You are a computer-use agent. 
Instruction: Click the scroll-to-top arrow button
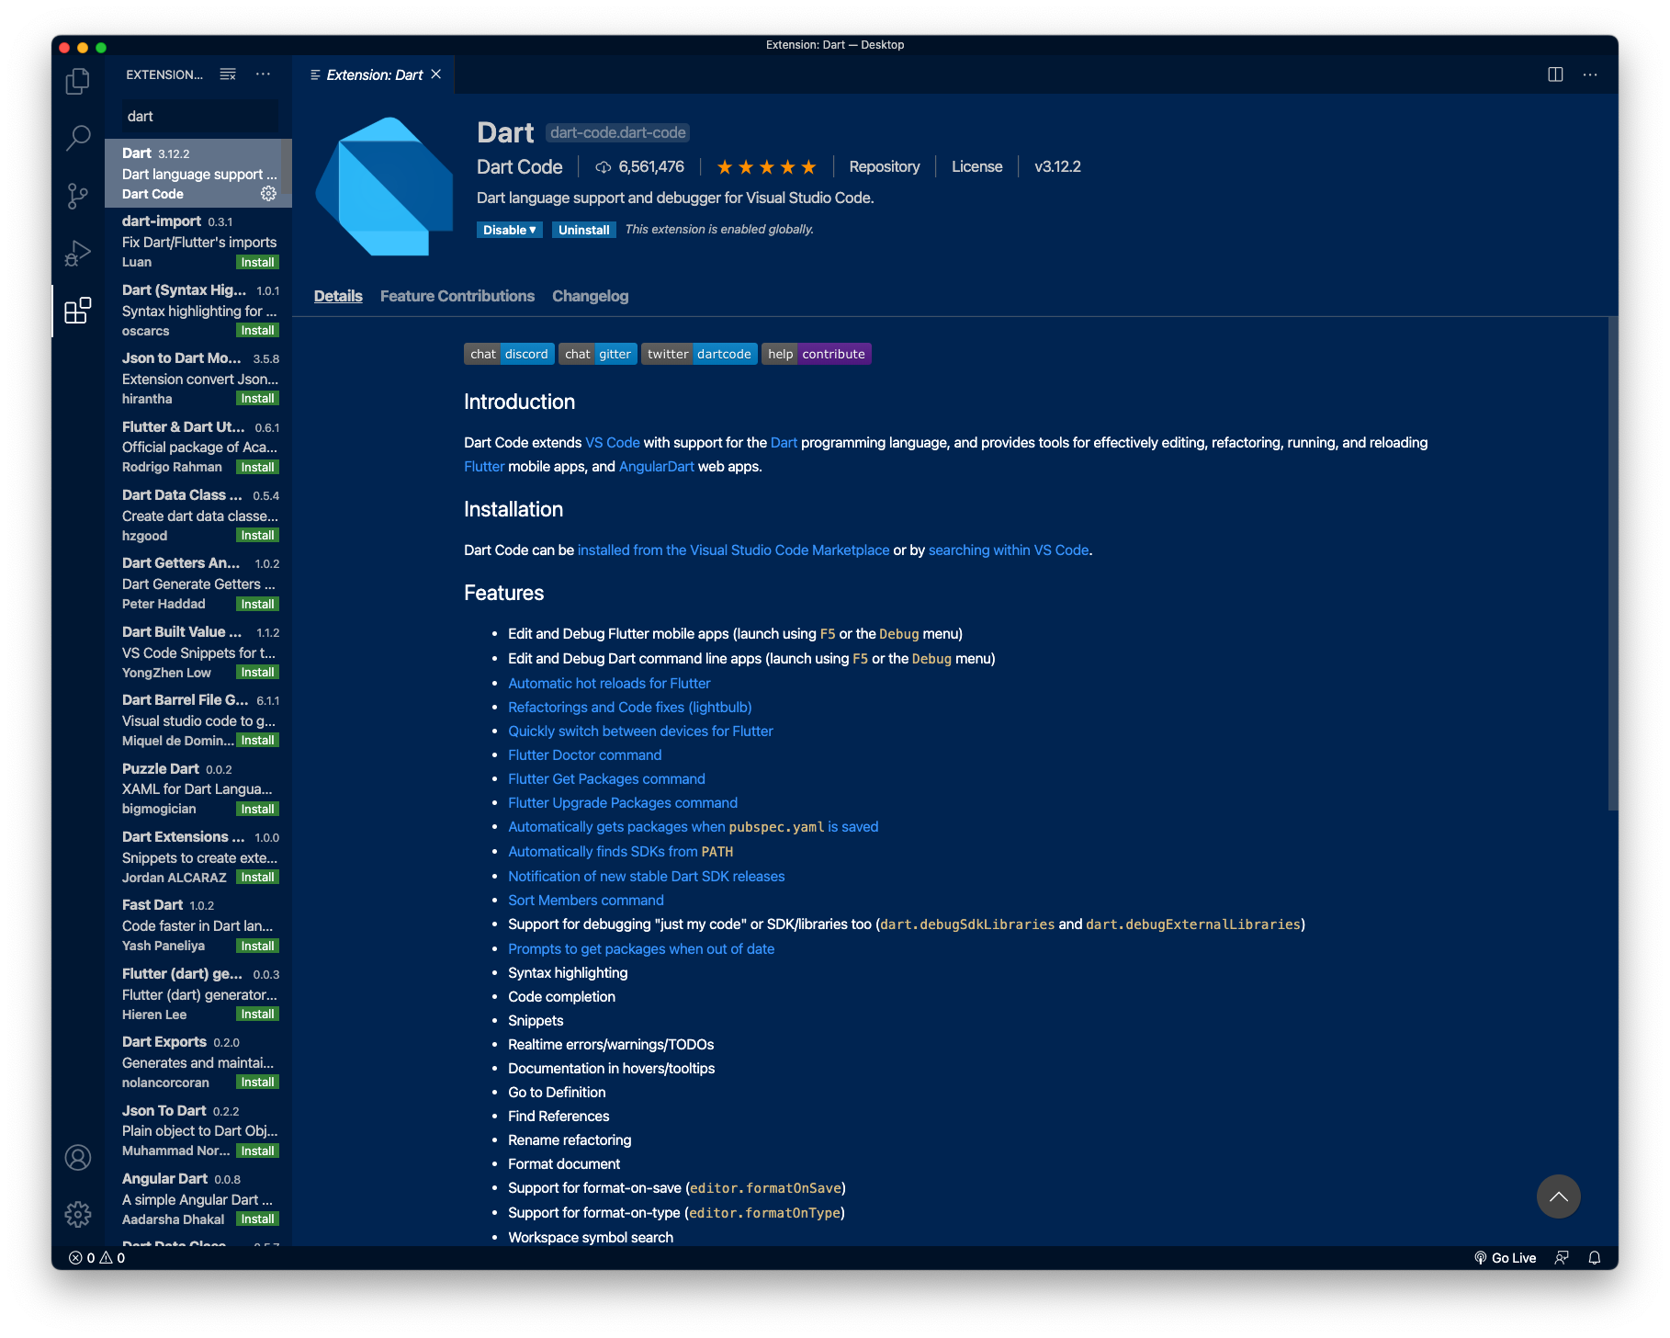point(1558,1196)
